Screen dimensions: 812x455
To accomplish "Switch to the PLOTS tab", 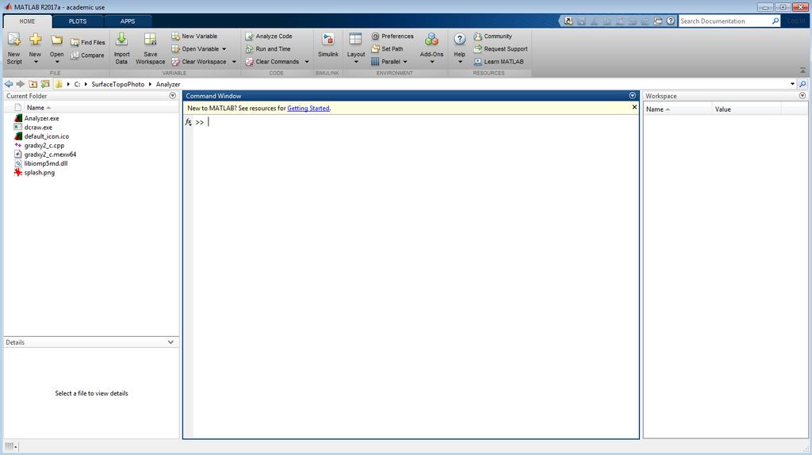I will [x=78, y=21].
